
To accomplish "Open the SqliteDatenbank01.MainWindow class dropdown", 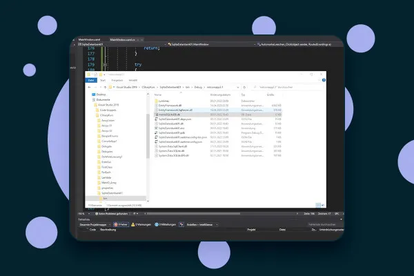I will tap(211, 44).
